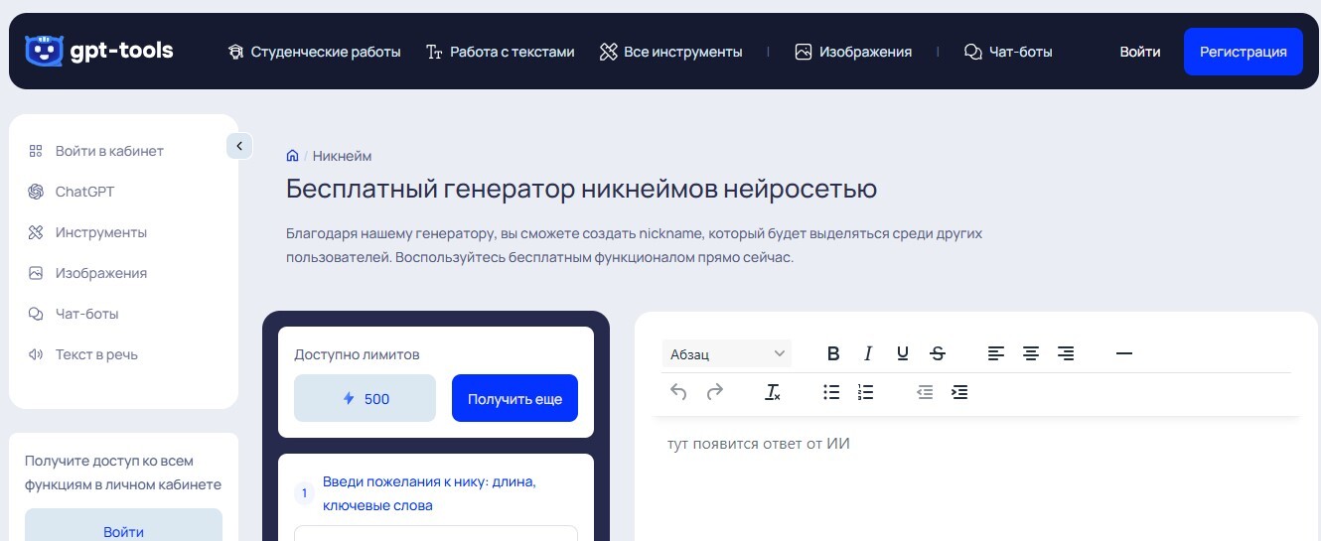Insert a horizontal line
Image resolution: width=1321 pixels, height=541 pixels.
click(1124, 353)
